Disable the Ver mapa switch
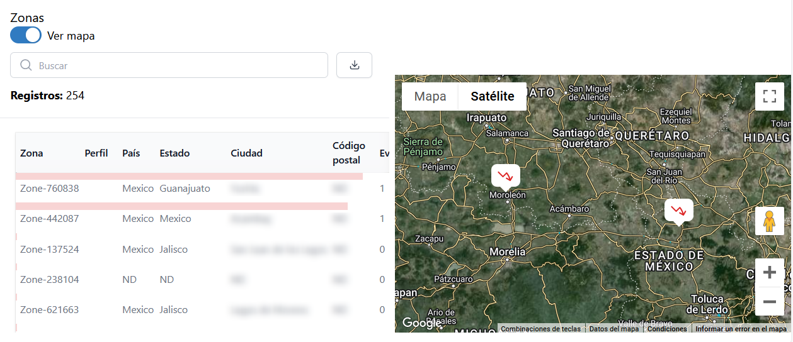Viewport: 793px width, 342px height. click(x=26, y=35)
